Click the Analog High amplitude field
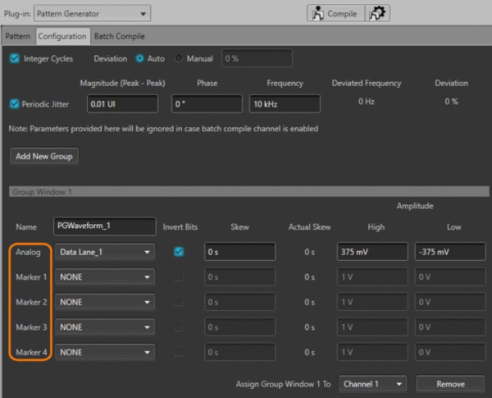492x398 pixels. coord(371,252)
